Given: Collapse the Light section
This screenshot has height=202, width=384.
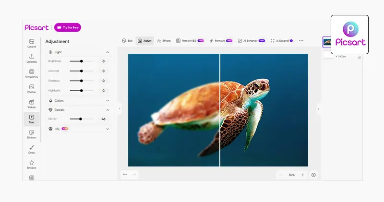Looking at the screenshot, I should [x=108, y=52].
